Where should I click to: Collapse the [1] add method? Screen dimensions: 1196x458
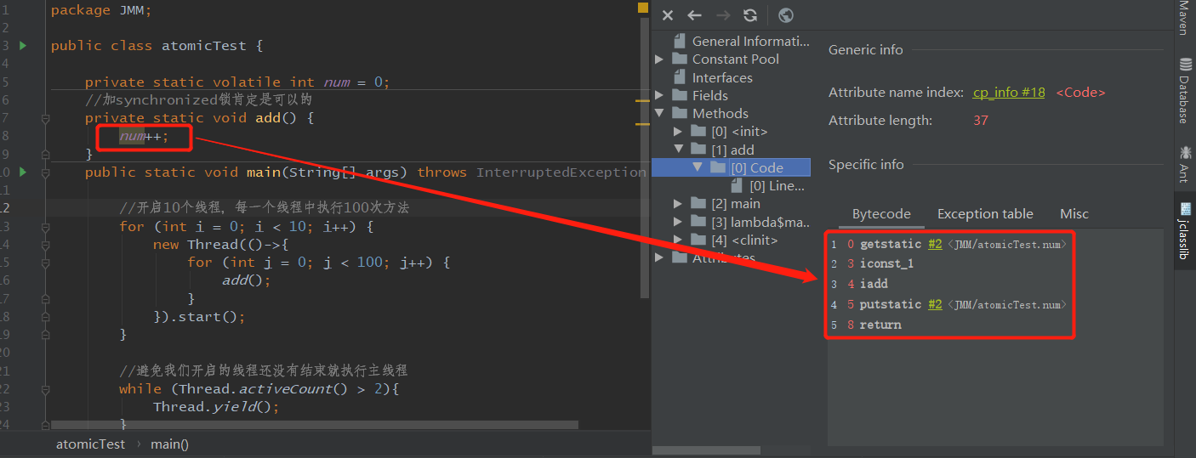678,150
